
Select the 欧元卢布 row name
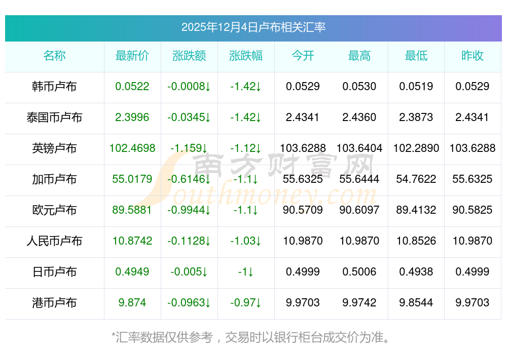tap(54, 210)
